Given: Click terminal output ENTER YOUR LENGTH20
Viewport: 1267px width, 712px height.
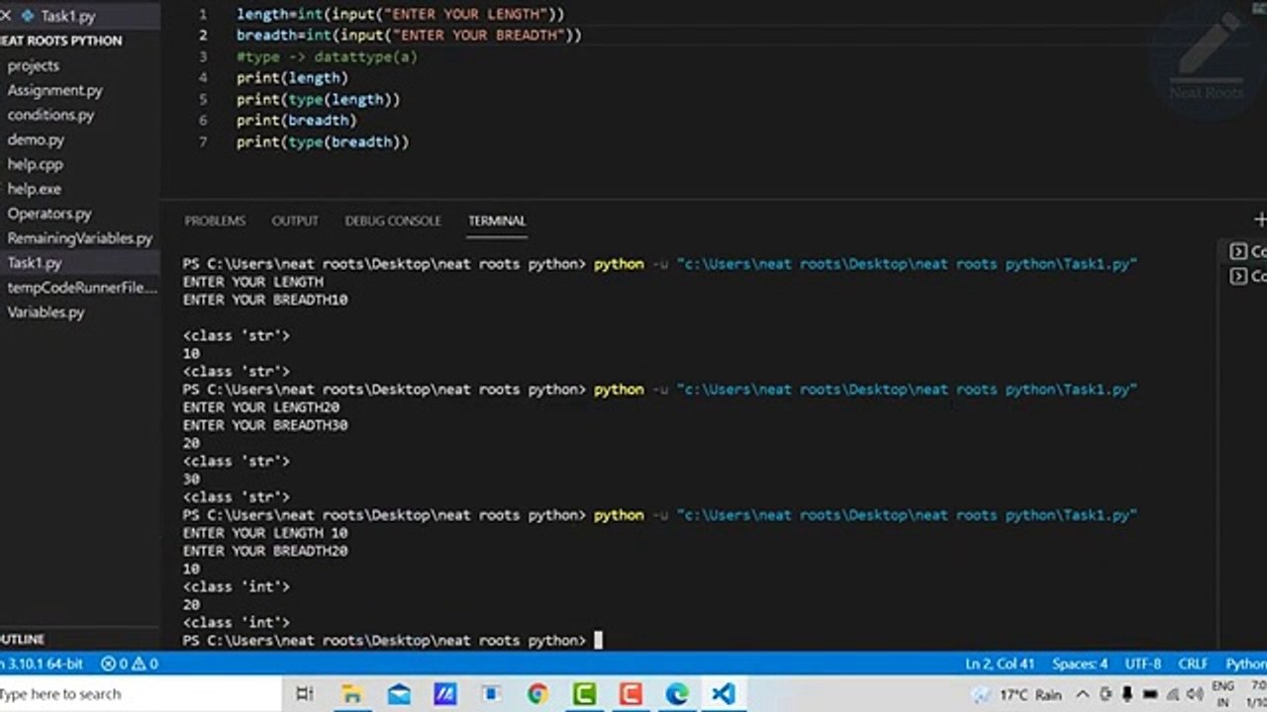Looking at the screenshot, I should 260,407.
